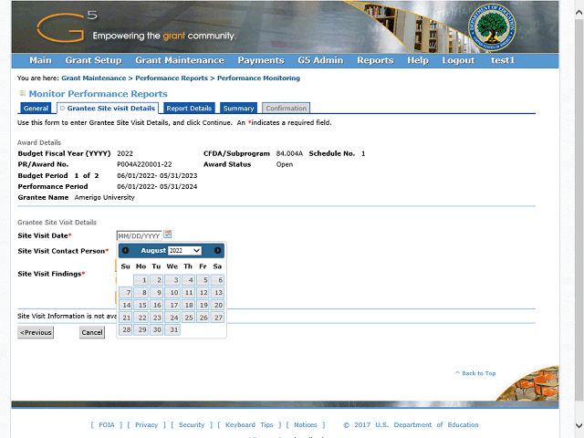Click the Performance Reports breadcrumb link
Screen dimensions: 584x438
[172, 78]
